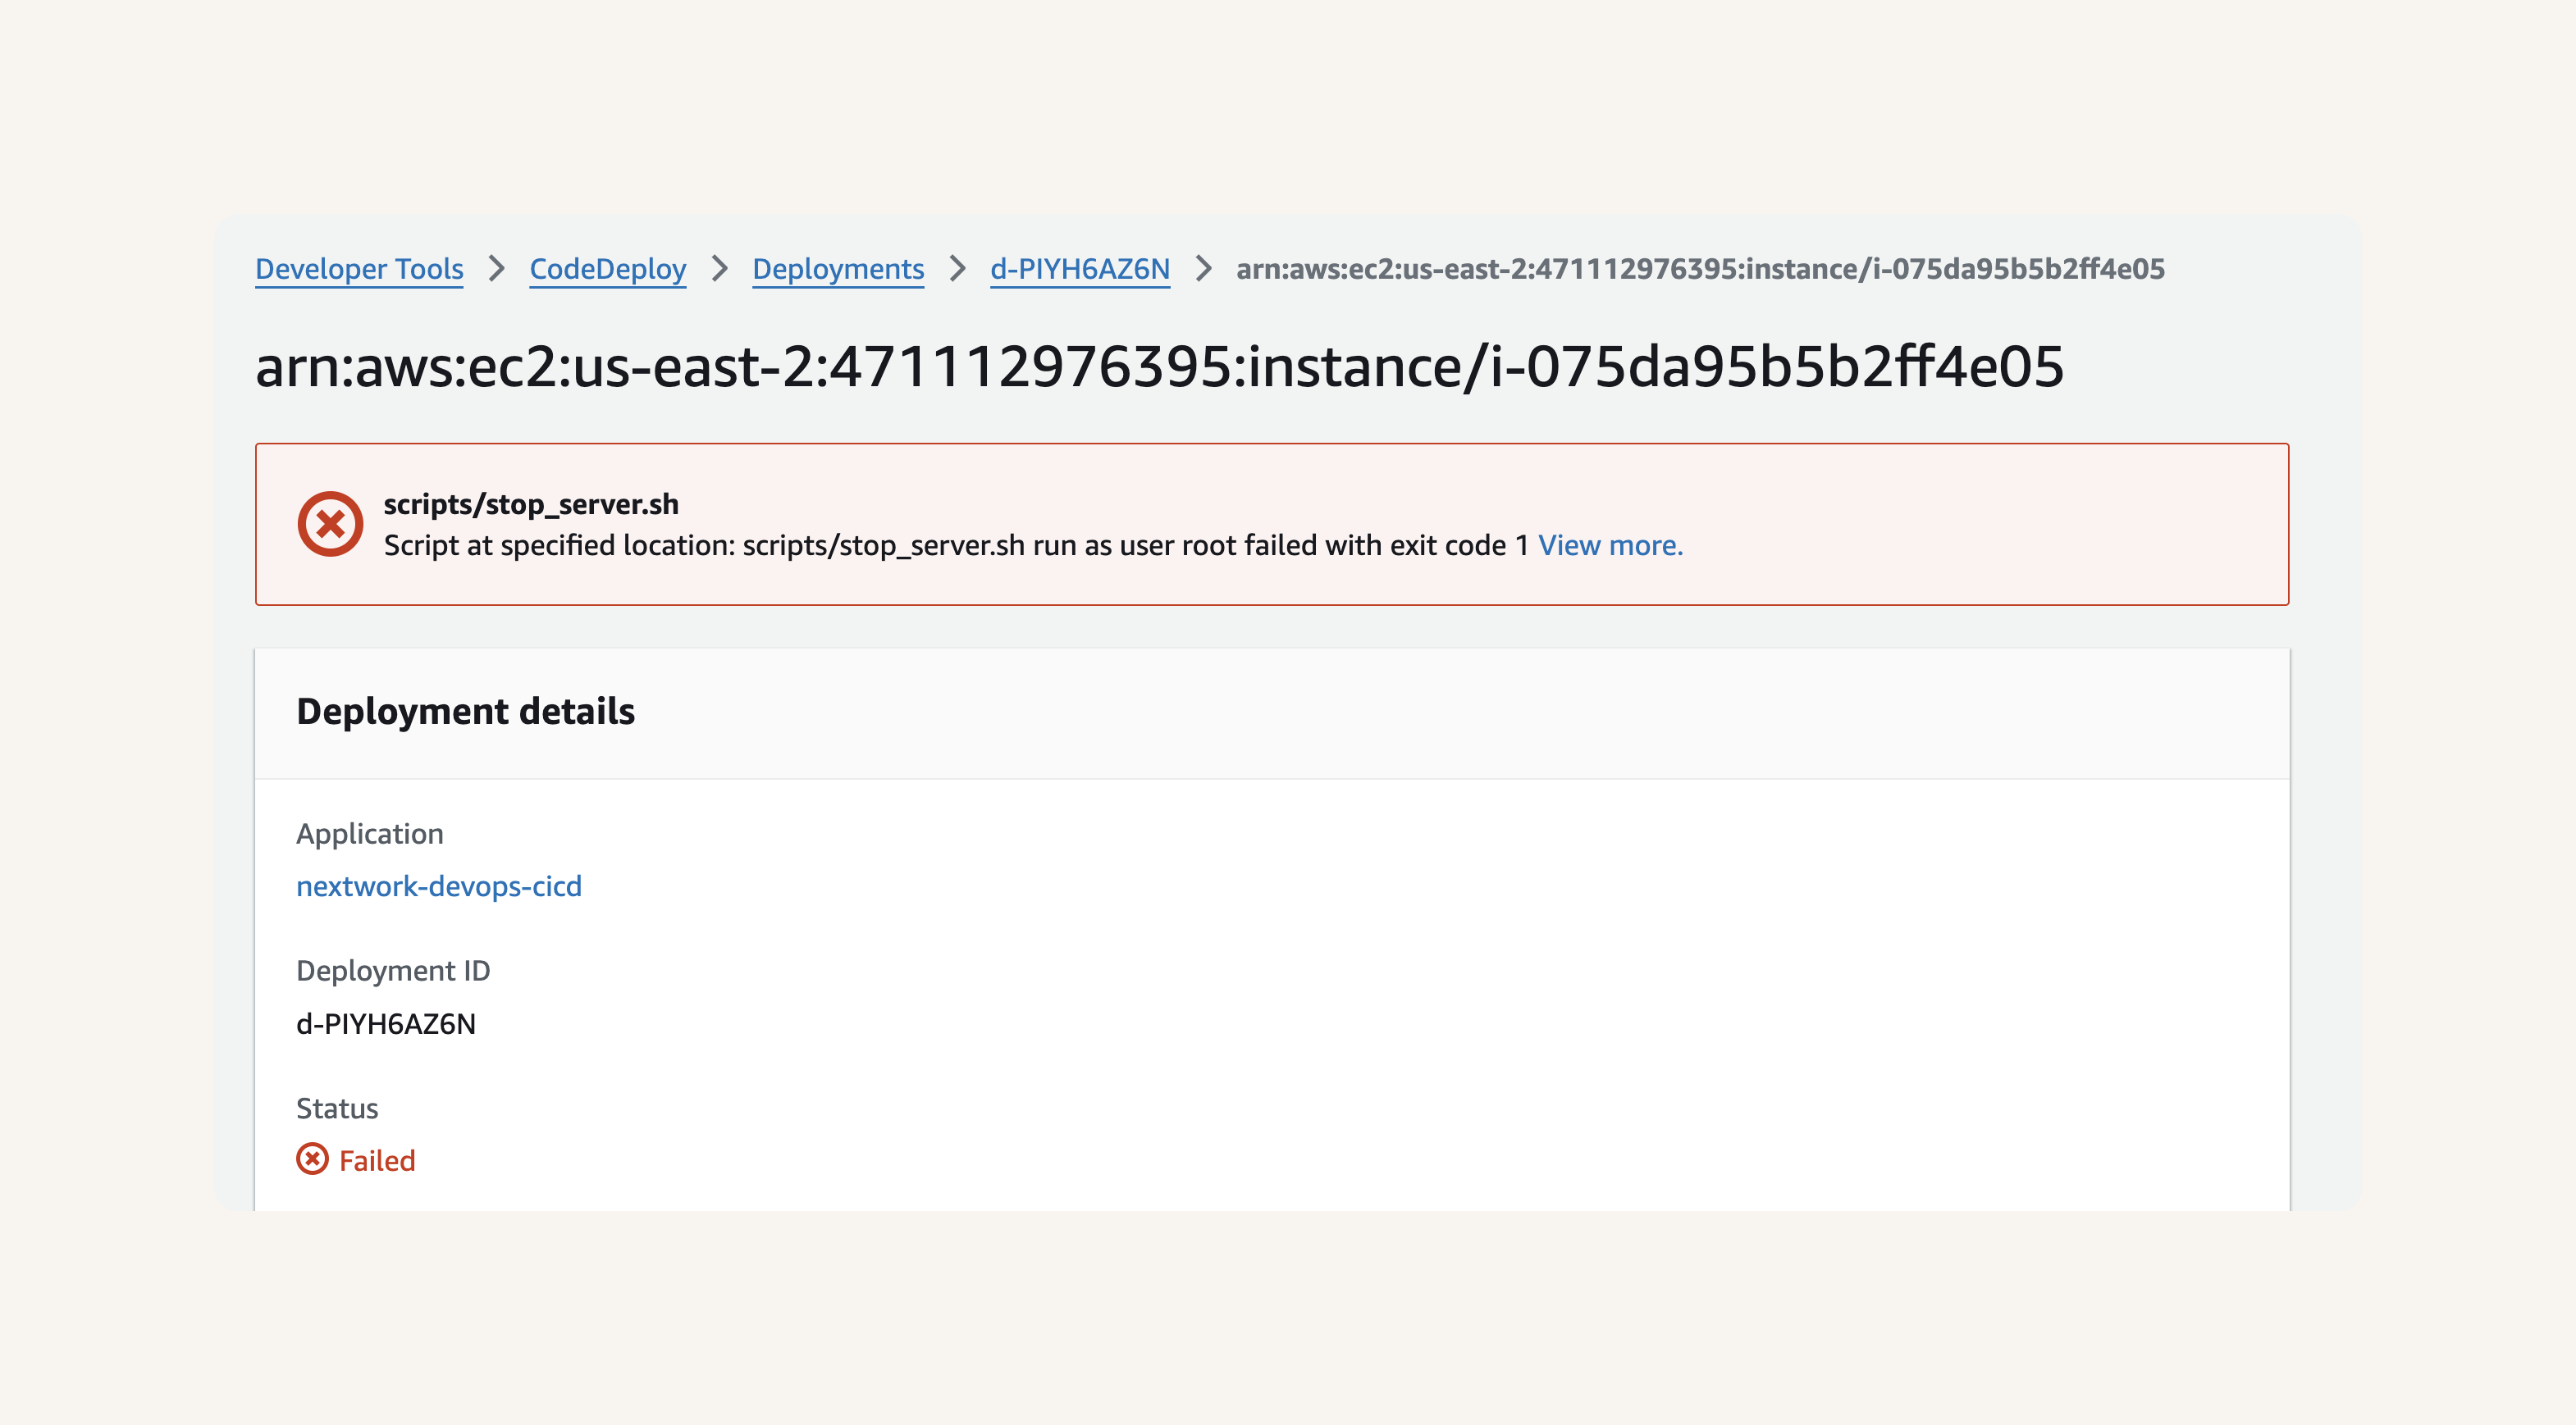
Task: Click the Application field label
Action: [x=370, y=833]
